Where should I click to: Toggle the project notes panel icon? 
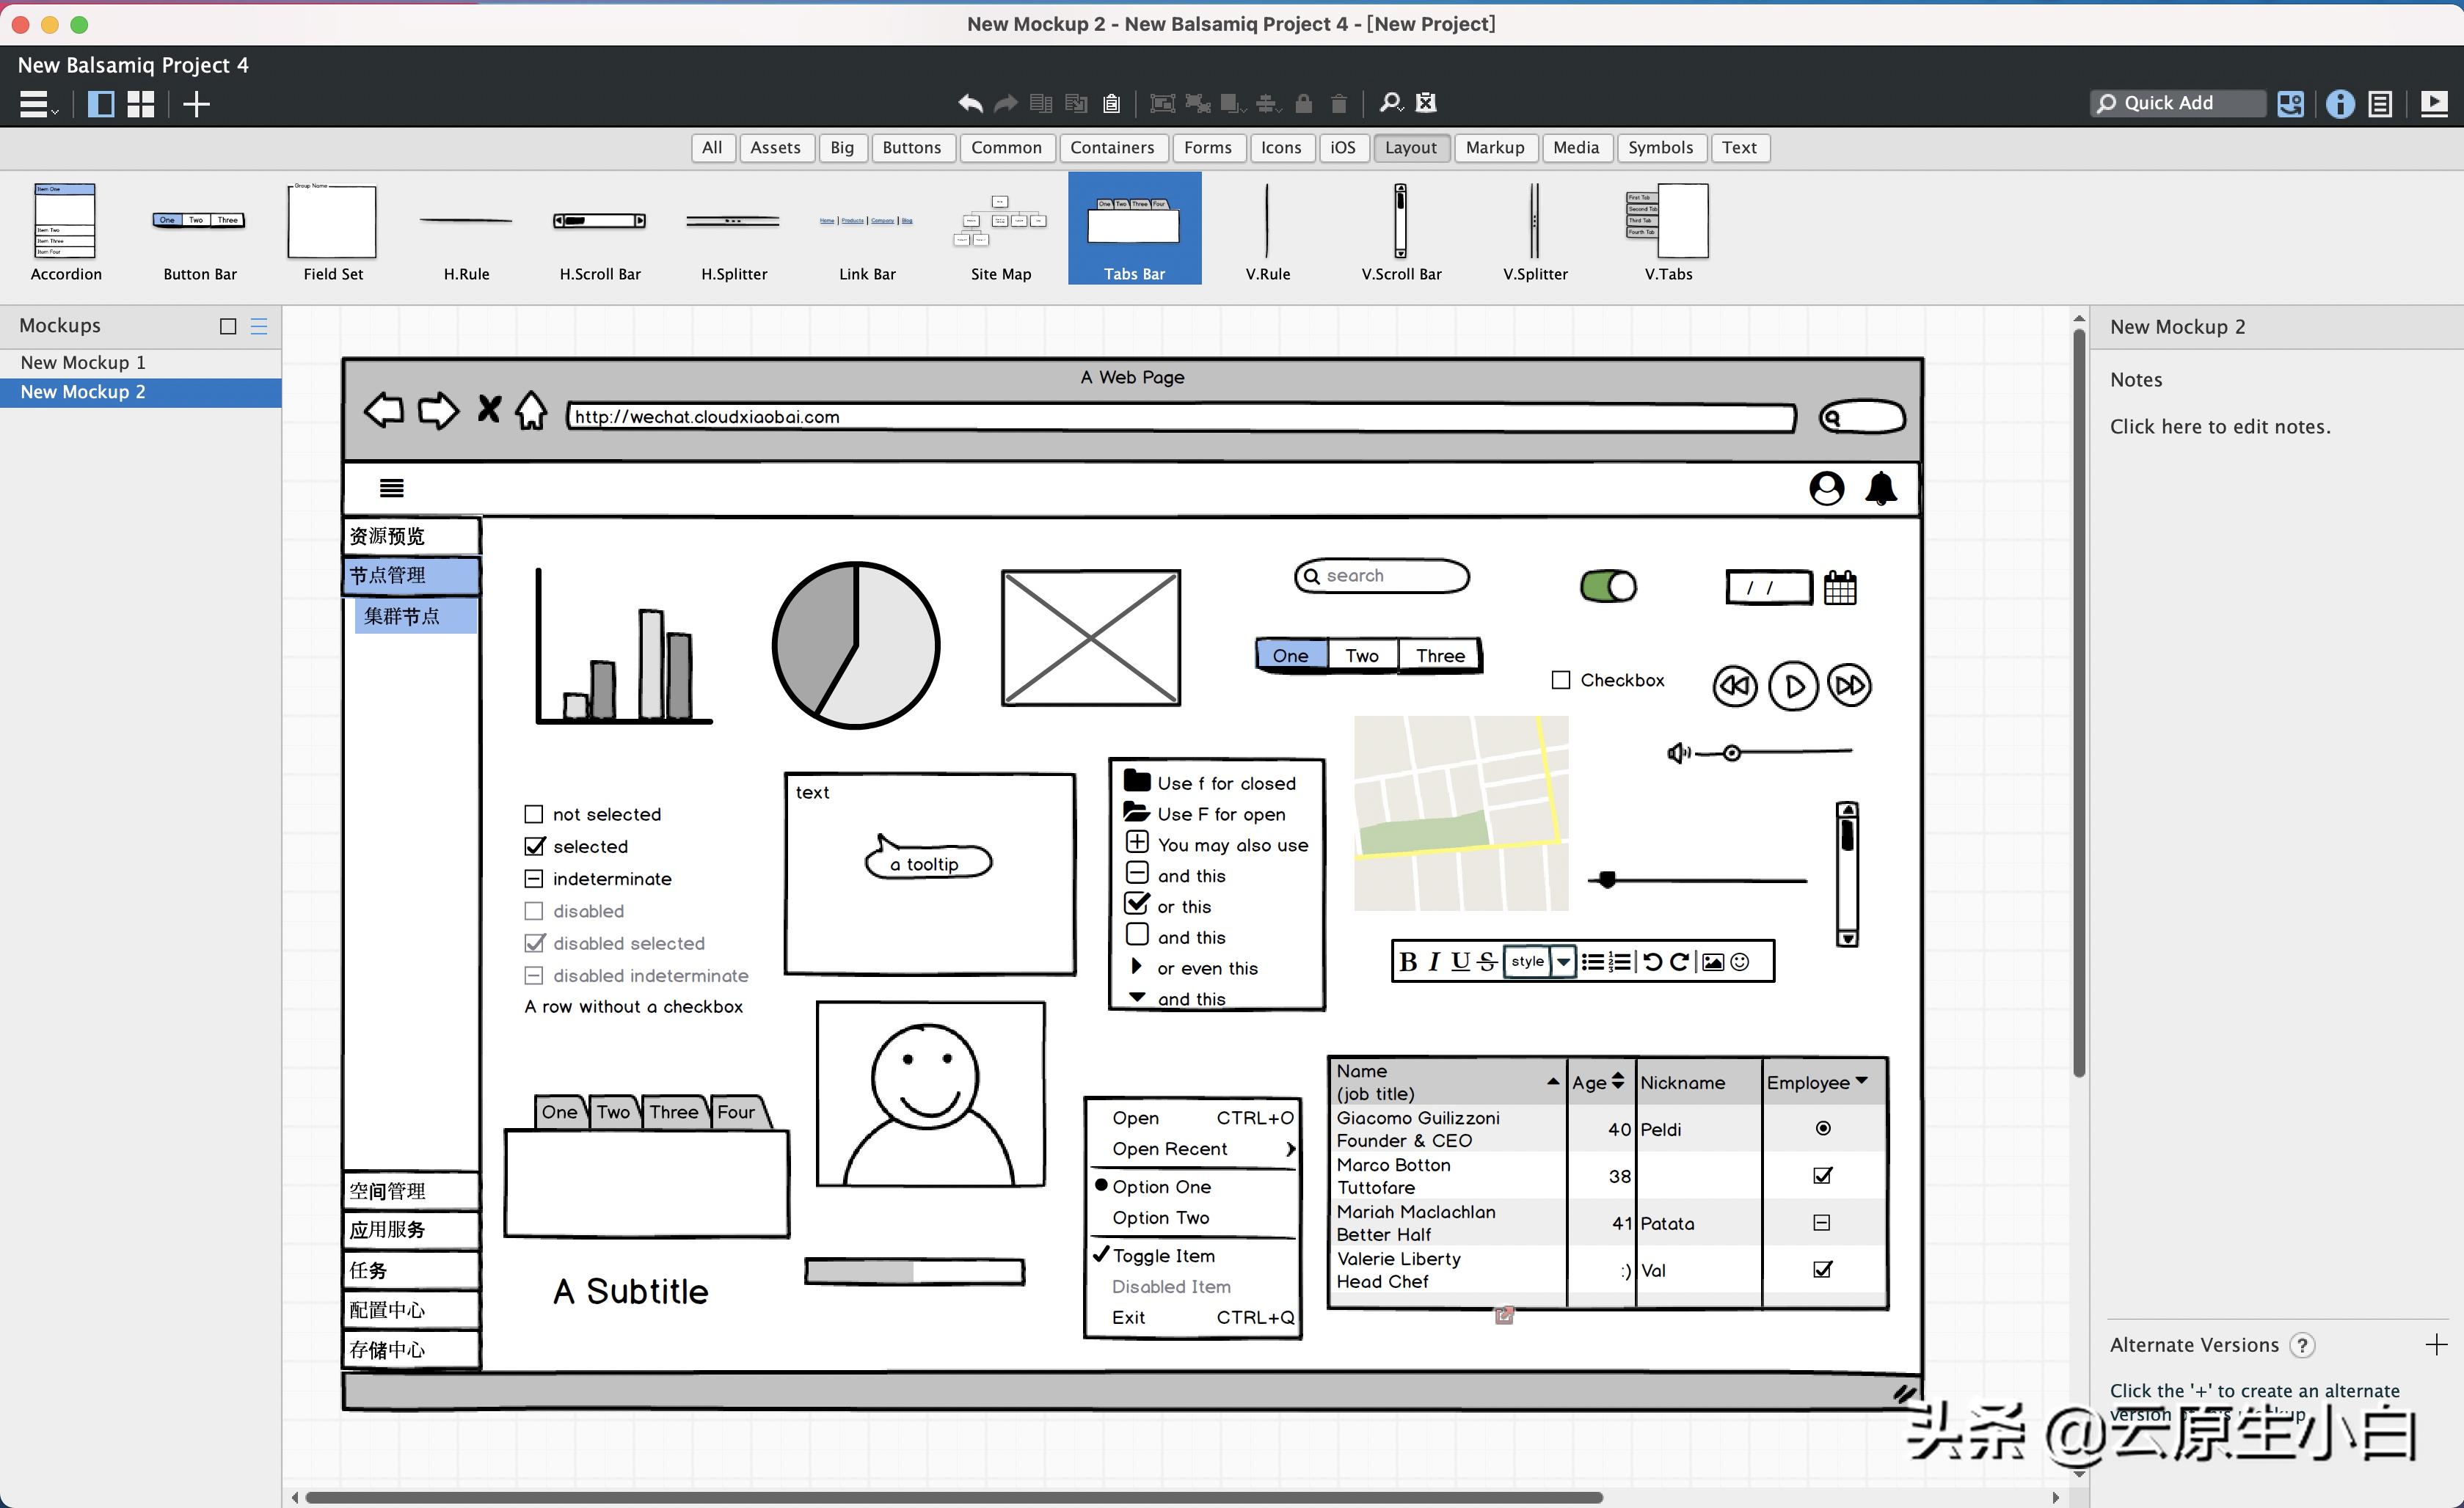pos(2380,103)
